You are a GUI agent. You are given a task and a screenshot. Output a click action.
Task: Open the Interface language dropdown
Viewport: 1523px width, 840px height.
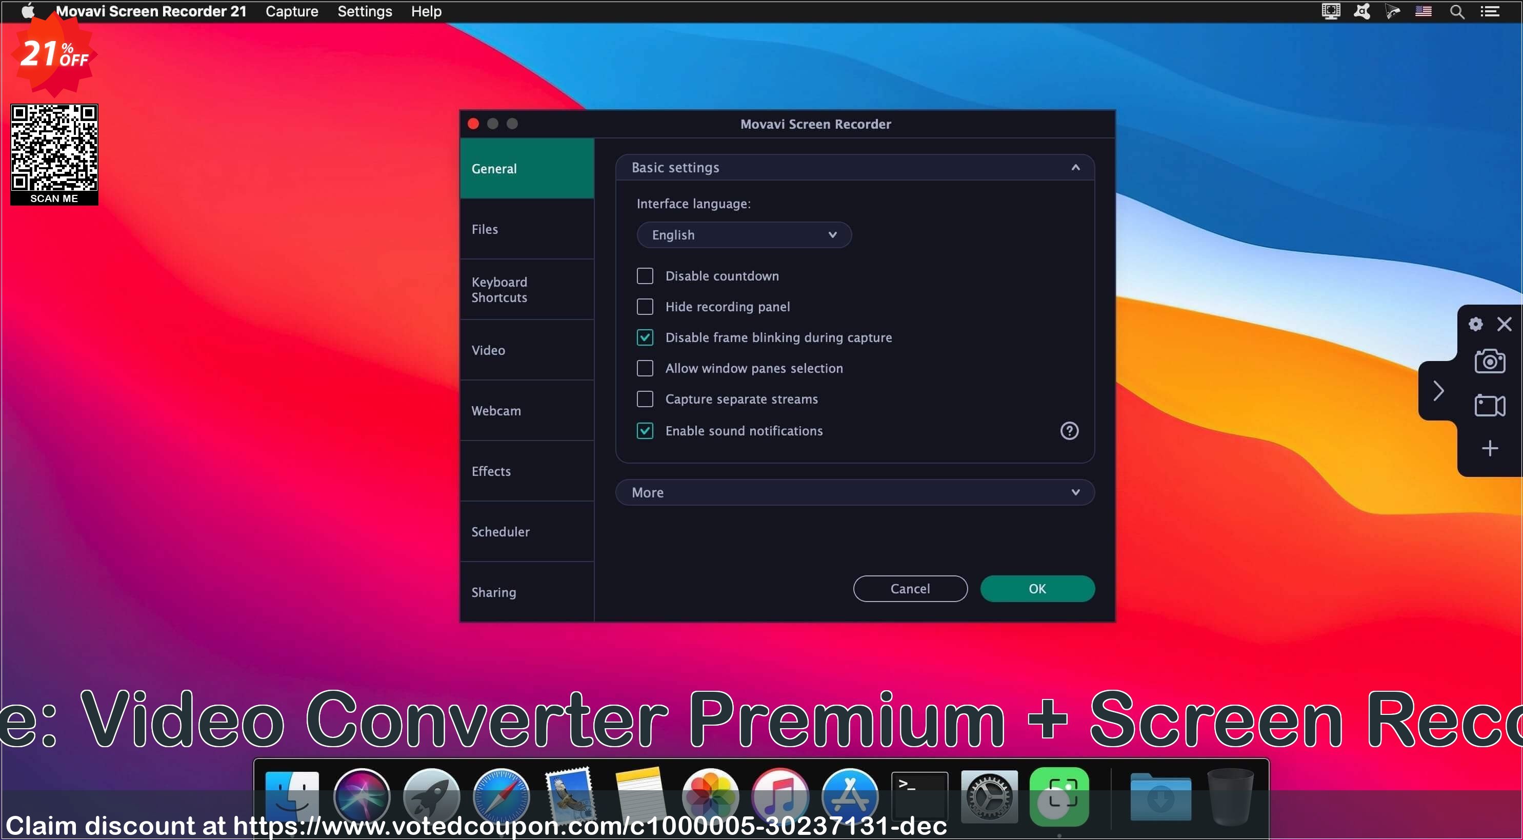(x=743, y=234)
